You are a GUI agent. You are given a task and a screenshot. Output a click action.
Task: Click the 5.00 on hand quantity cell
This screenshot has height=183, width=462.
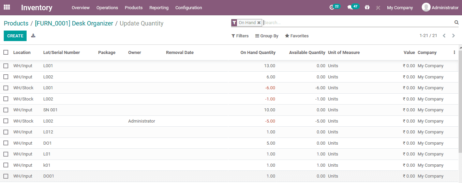[x=271, y=143]
